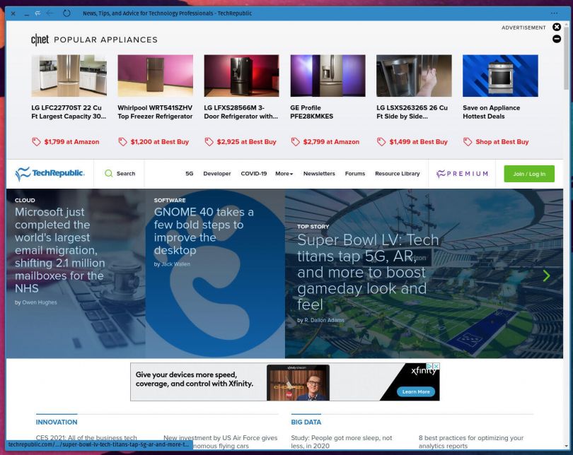The image size is (573, 455).
Task: Collapse the ad with the minus icon
Action: [557, 39]
